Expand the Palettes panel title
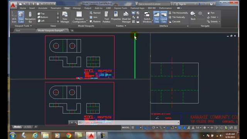This screenshot has height=139, width=247. coord(121,26)
